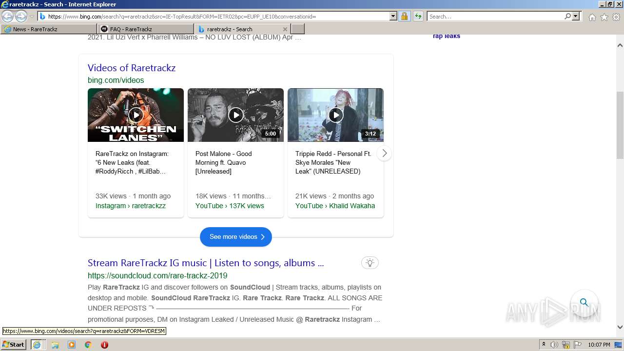Click the search magnifier in toolbar
Viewport: 624px width, 351px height.
pyautogui.click(x=567, y=16)
